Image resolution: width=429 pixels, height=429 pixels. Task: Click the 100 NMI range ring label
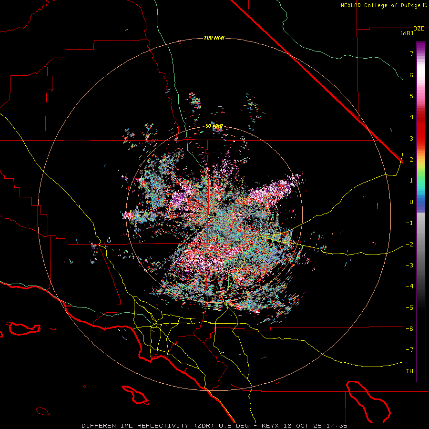point(214,38)
